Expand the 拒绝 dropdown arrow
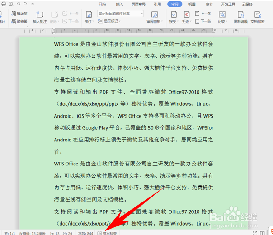This screenshot has width=273, height=235. point(191,21)
